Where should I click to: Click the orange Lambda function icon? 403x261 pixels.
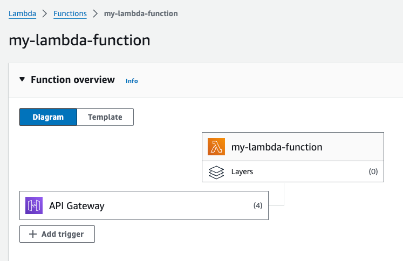click(x=216, y=147)
